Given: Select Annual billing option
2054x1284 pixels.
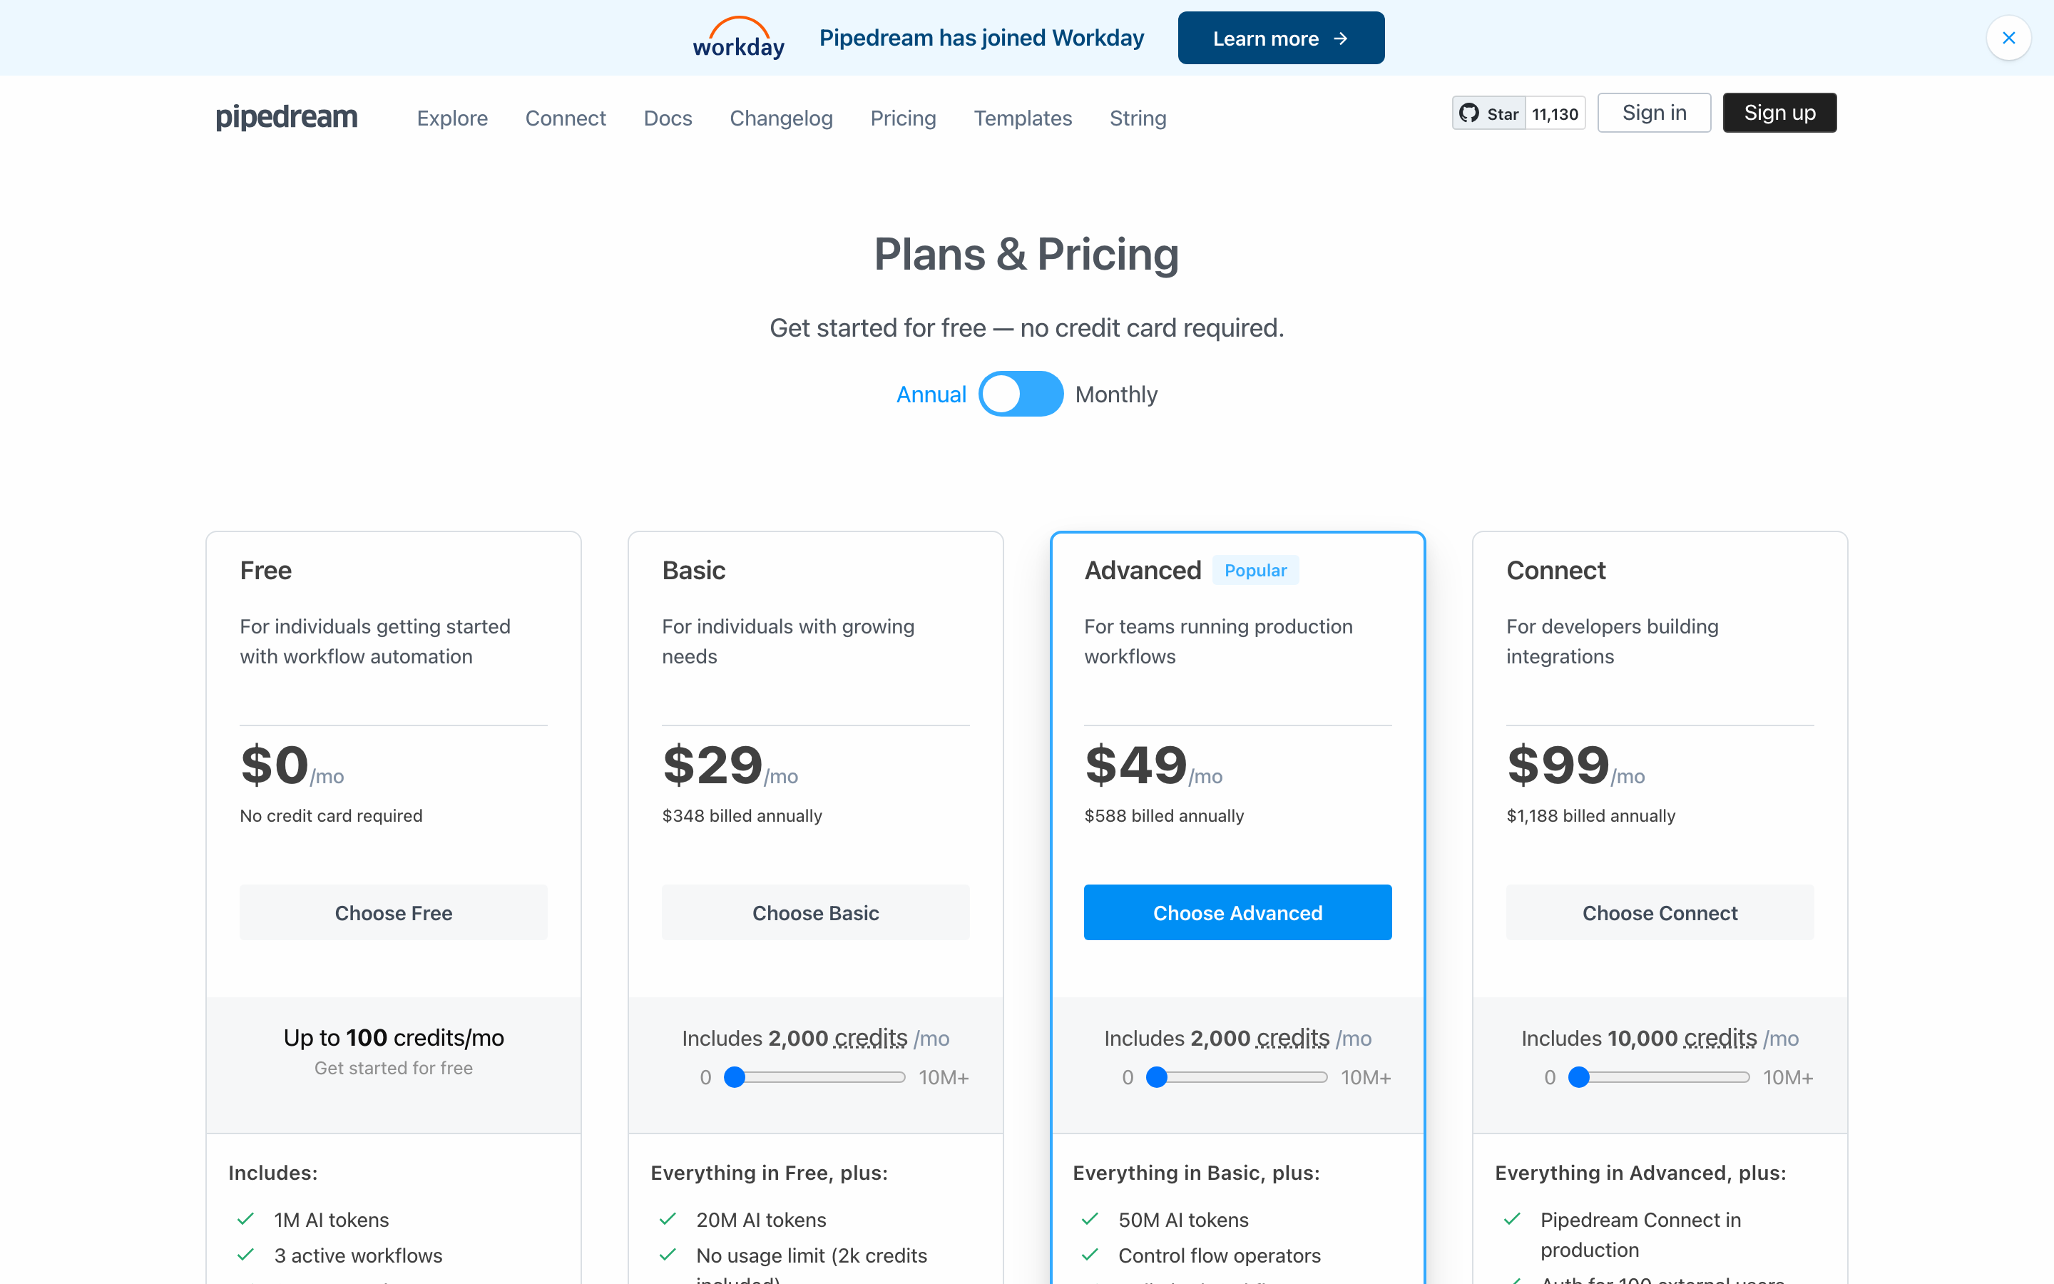Looking at the screenshot, I should click(x=931, y=394).
